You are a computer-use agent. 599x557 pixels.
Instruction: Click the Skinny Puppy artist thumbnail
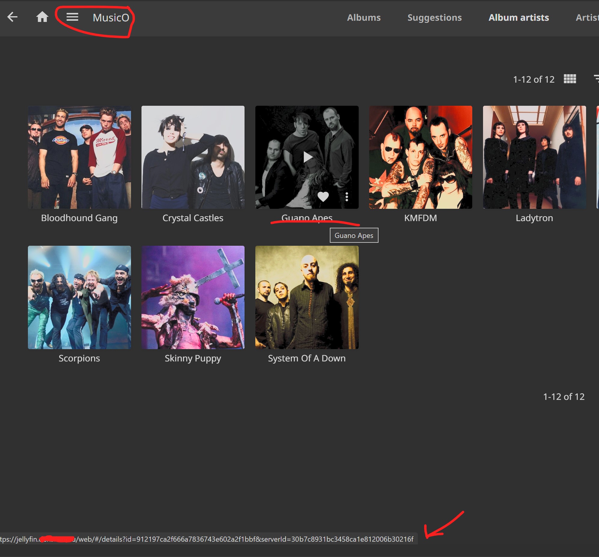point(193,297)
